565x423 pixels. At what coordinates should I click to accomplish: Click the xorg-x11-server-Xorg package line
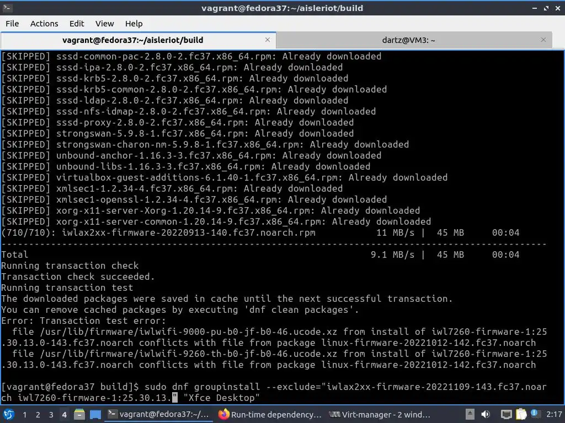(210, 210)
